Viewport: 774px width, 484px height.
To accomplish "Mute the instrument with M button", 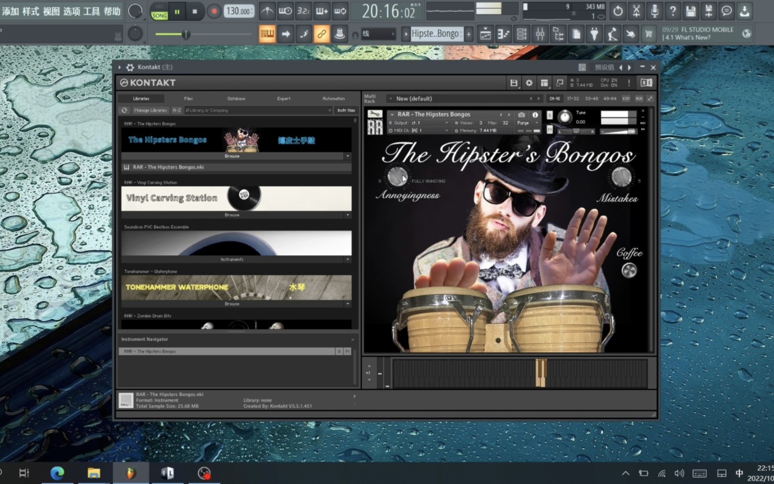I will (x=550, y=129).
